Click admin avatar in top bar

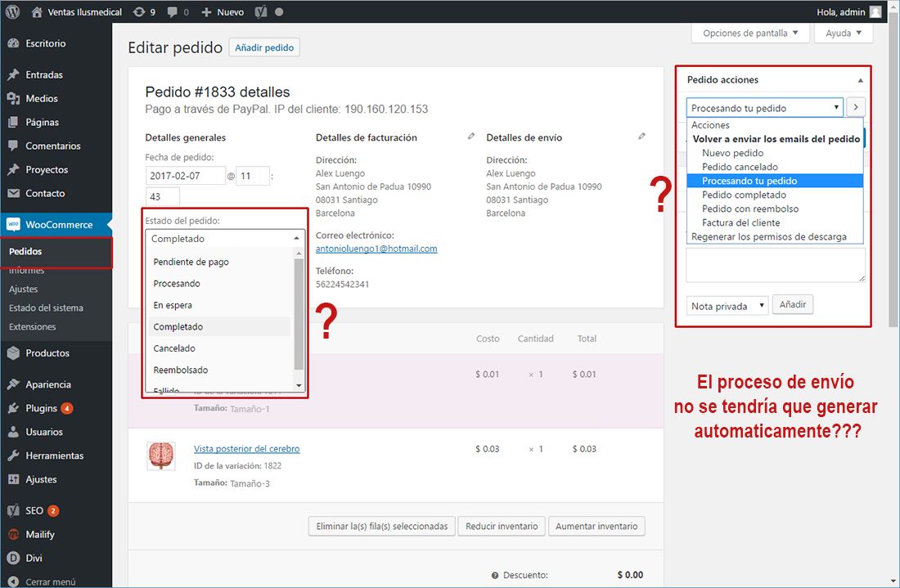(x=875, y=11)
